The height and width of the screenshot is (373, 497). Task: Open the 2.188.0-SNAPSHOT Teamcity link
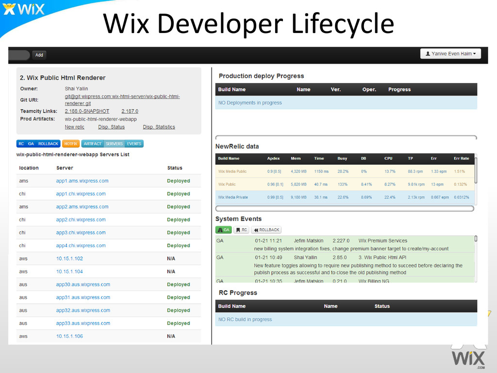click(87, 111)
